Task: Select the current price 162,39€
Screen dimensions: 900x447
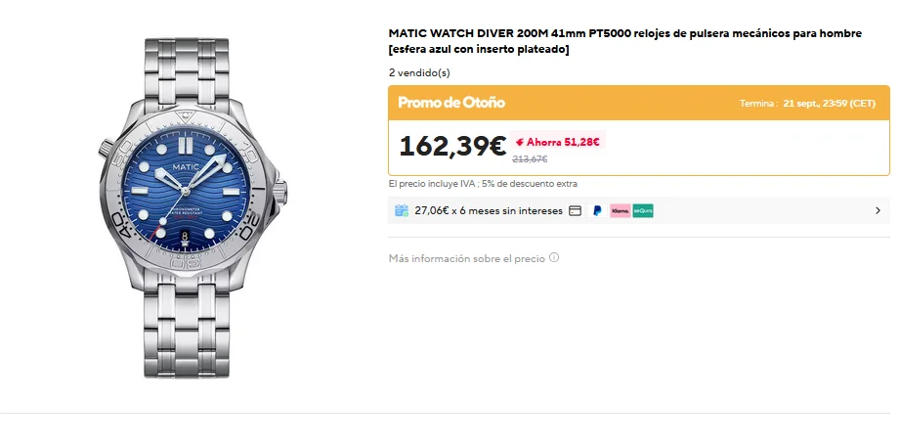Action: click(x=452, y=146)
